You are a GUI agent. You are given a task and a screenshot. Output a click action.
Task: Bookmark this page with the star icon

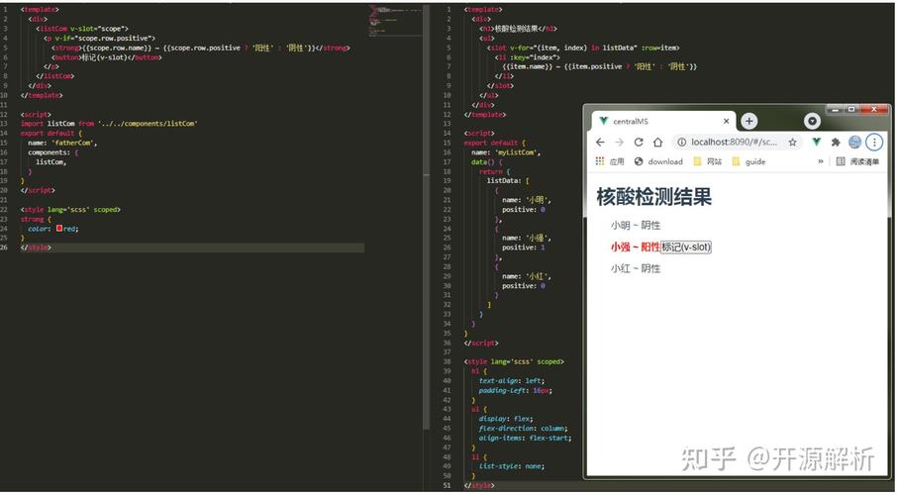pyautogui.click(x=792, y=142)
